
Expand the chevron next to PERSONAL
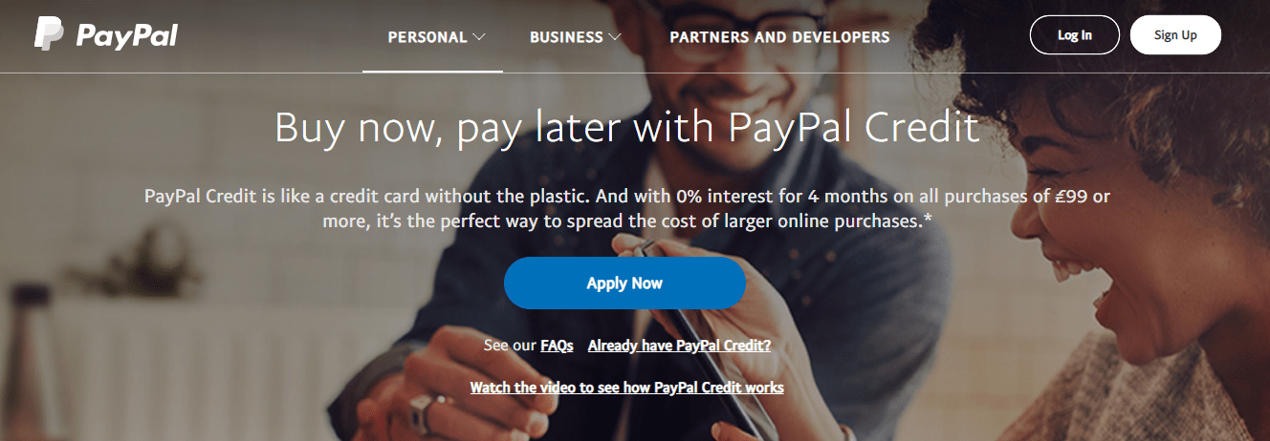[x=479, y=37]
